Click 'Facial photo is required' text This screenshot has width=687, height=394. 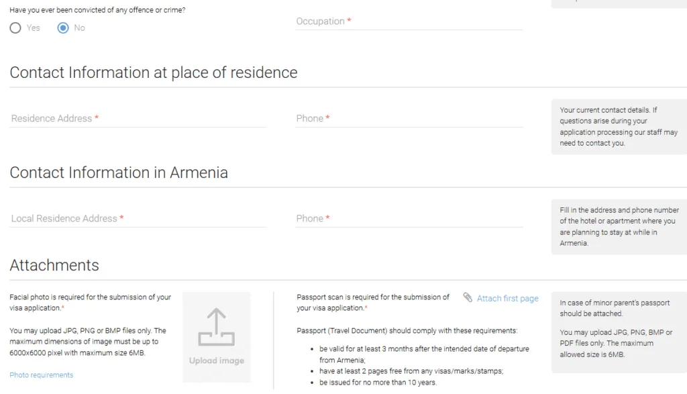(x=91, y=303)
